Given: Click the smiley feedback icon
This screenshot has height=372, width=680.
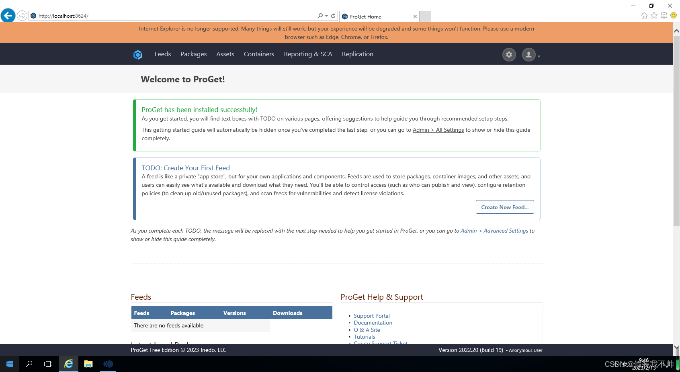Looking at the screenshot, I should pyautogui.click(x=674, y=15).
